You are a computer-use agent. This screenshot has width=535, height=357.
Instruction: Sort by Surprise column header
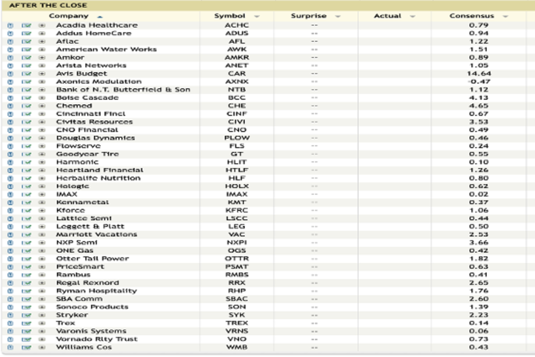309,16
